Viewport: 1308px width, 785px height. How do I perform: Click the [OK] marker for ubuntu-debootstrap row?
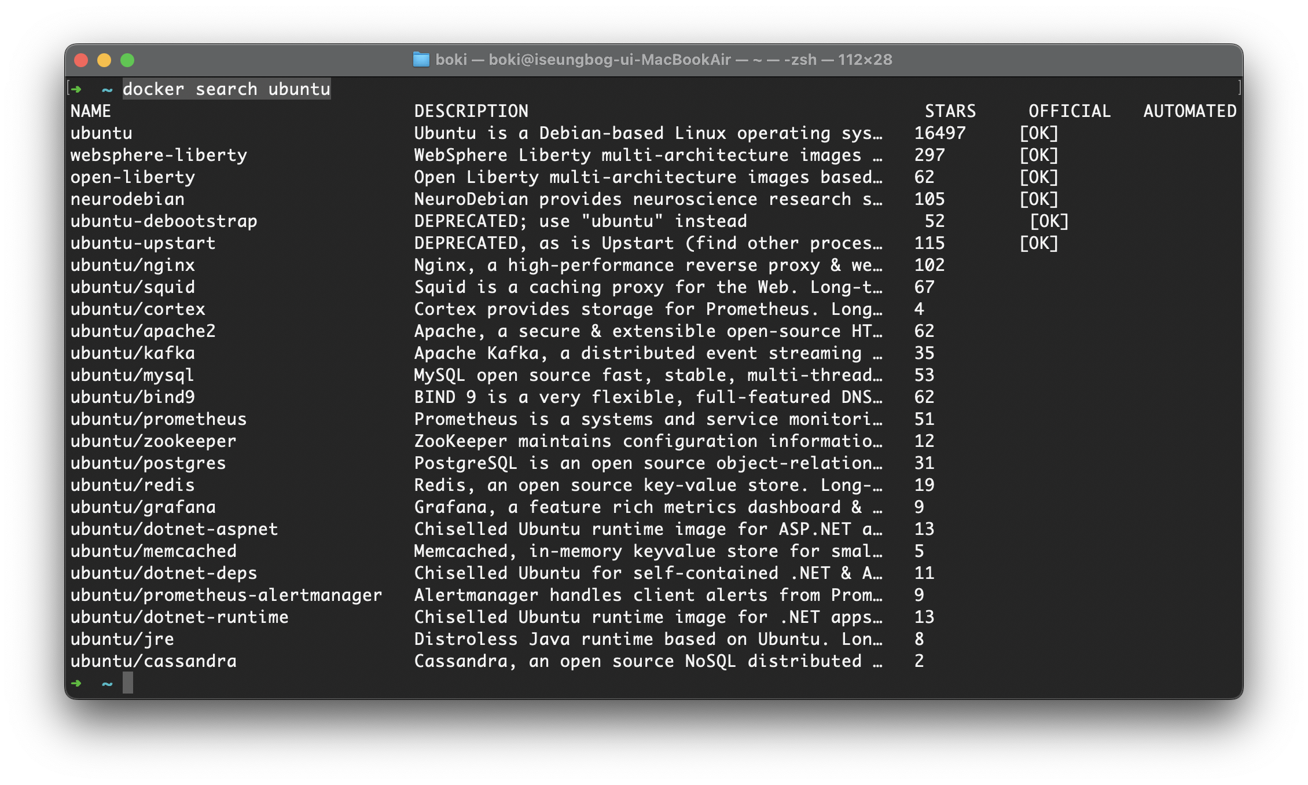(x=1049, y=221)
